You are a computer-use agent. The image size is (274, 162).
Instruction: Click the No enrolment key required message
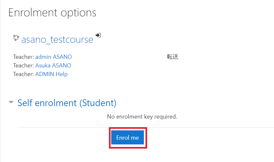pos(142,117)
